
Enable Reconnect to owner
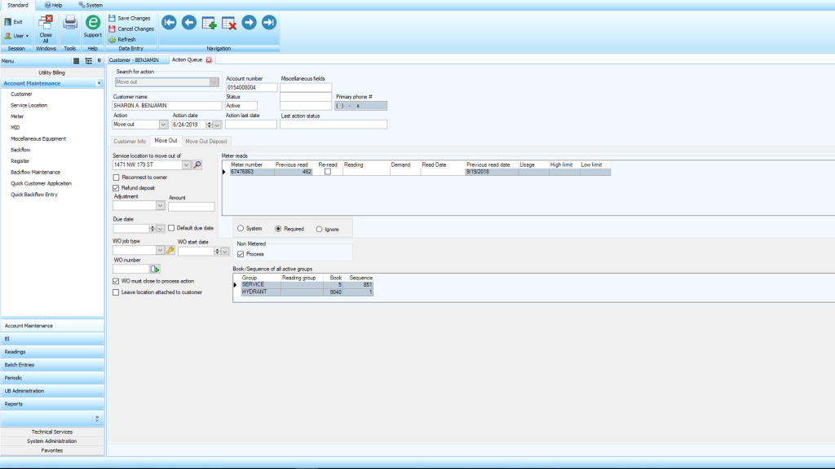pos(116,177)
